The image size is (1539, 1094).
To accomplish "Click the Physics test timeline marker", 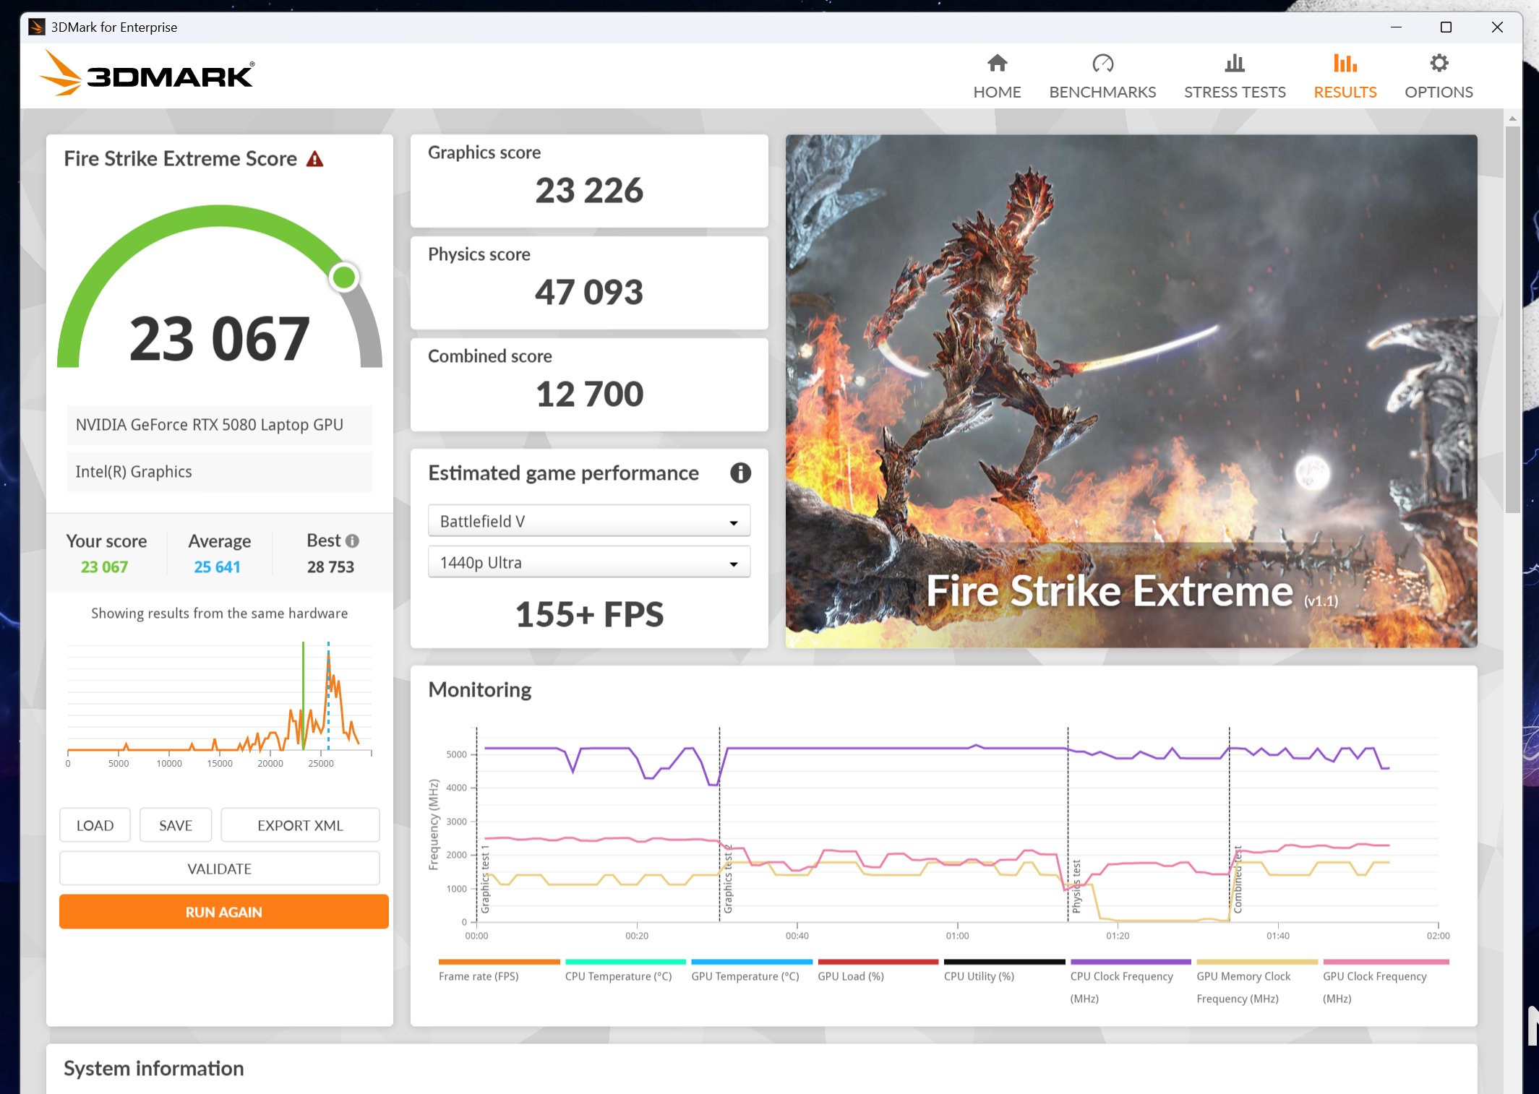I will (1076, 886).
